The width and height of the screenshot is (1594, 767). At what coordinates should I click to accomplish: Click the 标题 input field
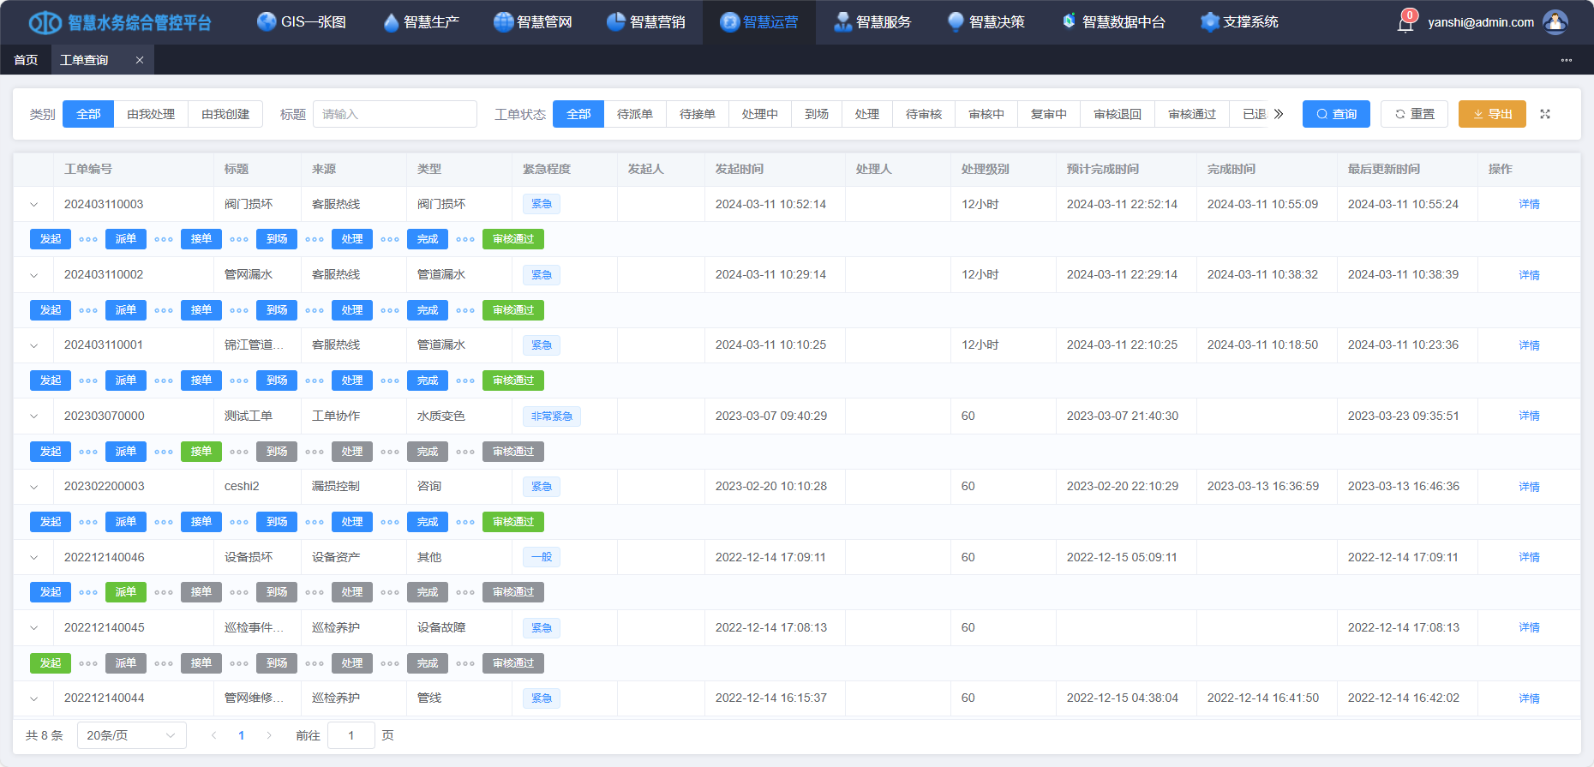click(x=394, y=114)
